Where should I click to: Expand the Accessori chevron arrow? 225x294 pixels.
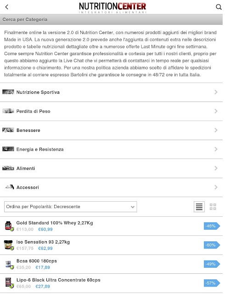point(216,187)
